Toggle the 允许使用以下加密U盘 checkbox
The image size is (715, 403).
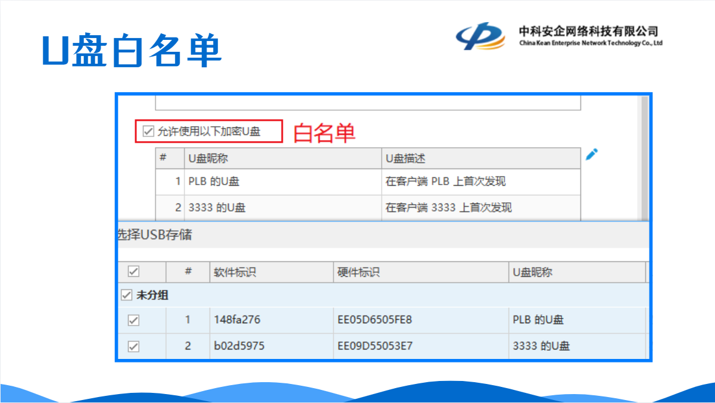point(148,132)
